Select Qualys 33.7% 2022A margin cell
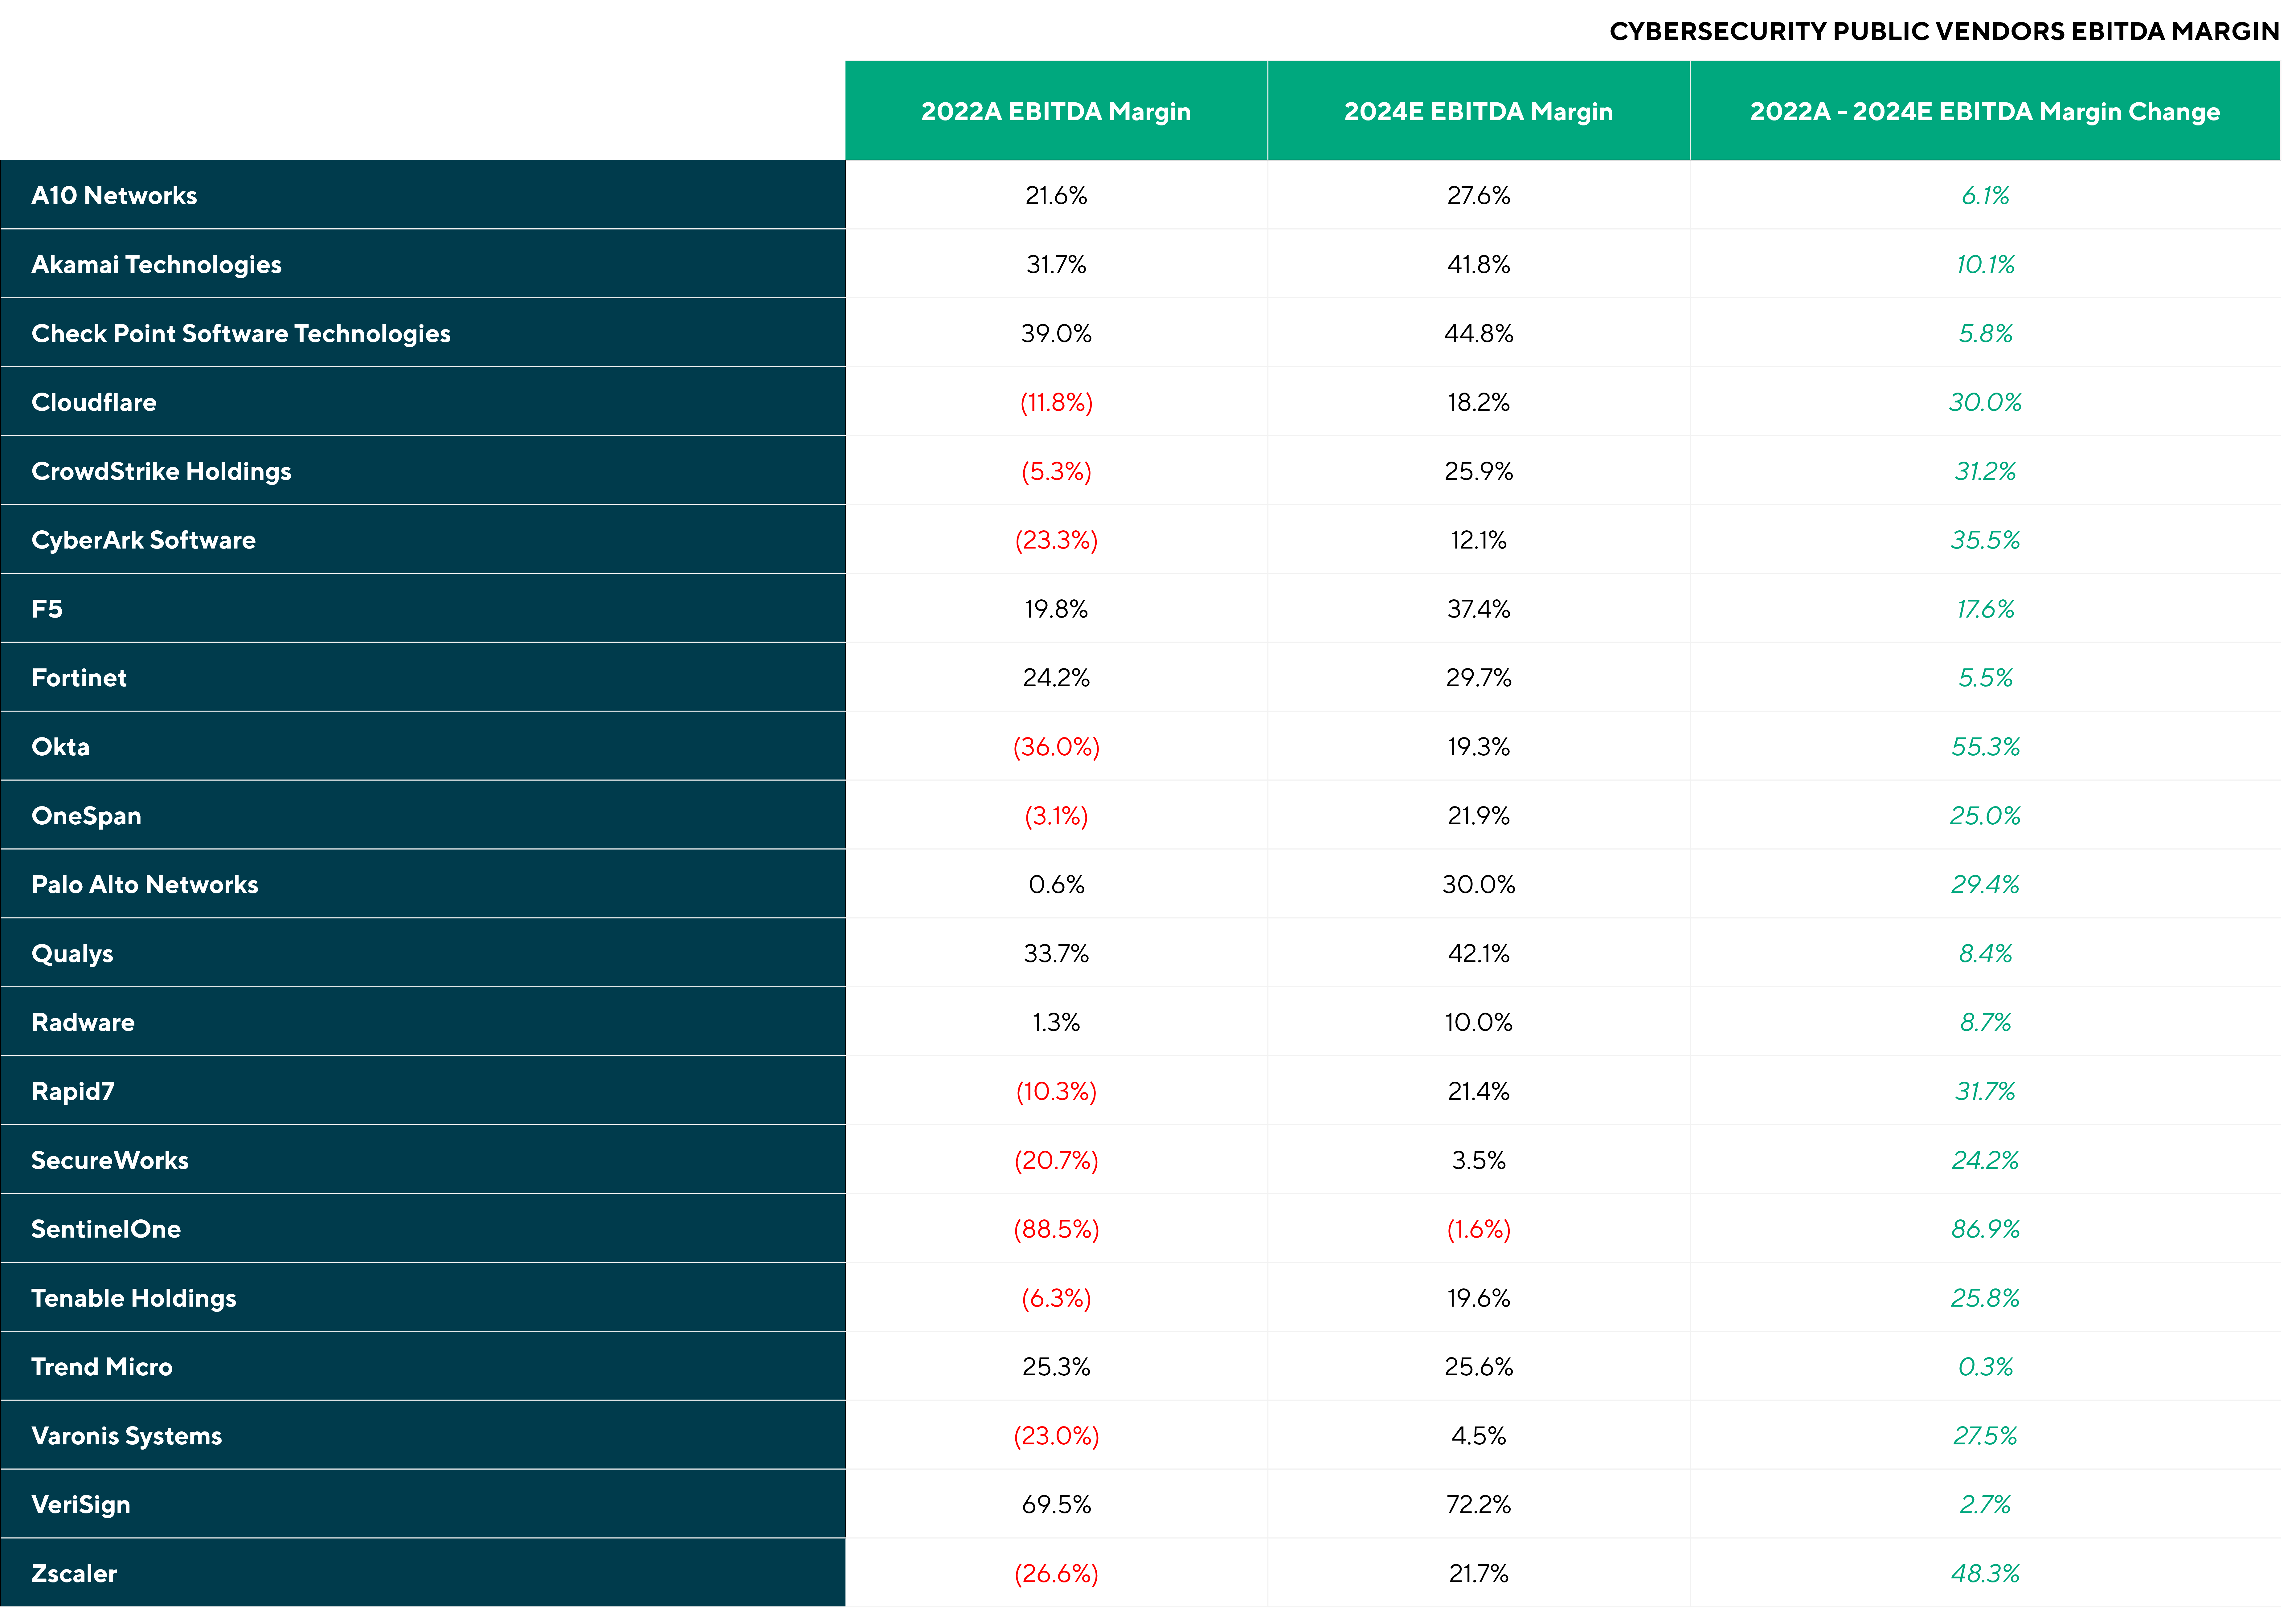Image resolution: width=2296 pixels, height=1608 pixels. pyautogui.click(x=1056, y=954)
